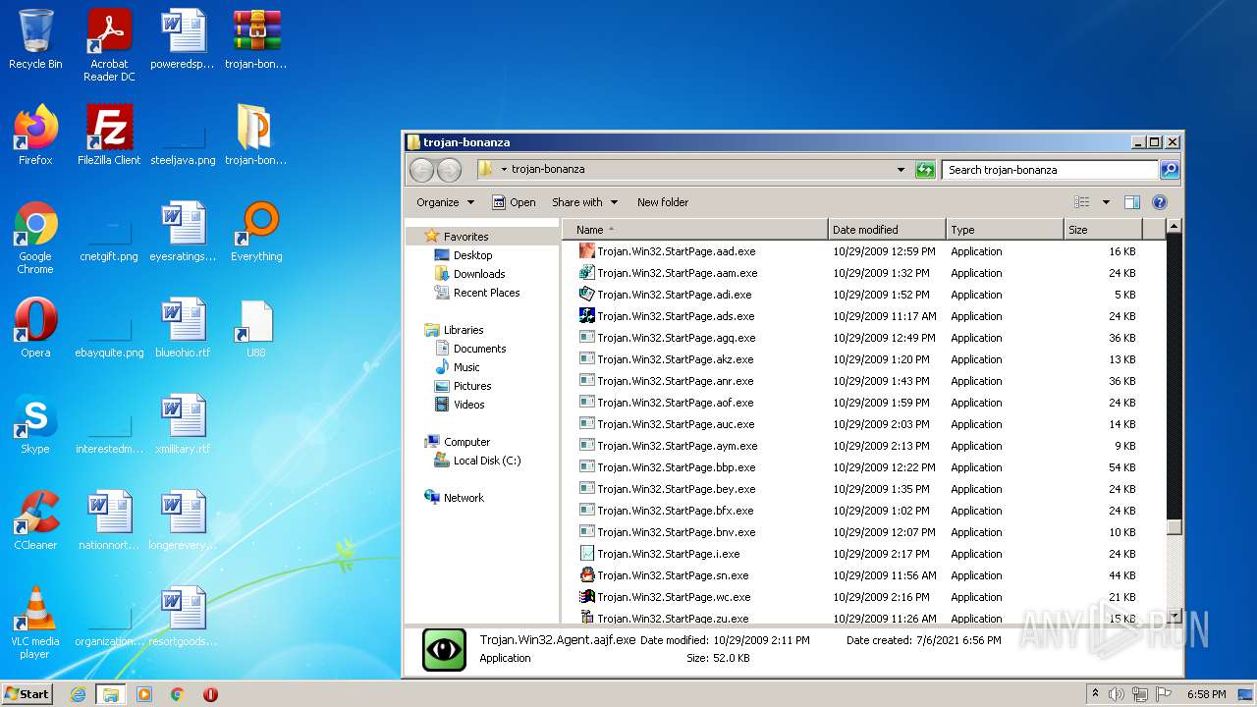Click file list scrollbar up arrow
1257x707 pixels.
tap(1174, 227)
